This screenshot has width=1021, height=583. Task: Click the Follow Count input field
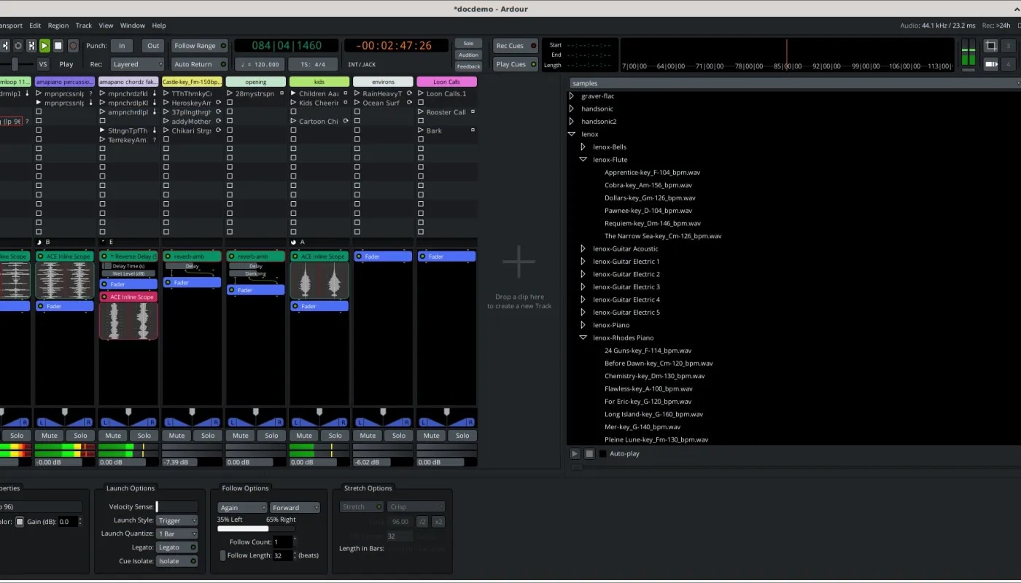coord(283,541)
